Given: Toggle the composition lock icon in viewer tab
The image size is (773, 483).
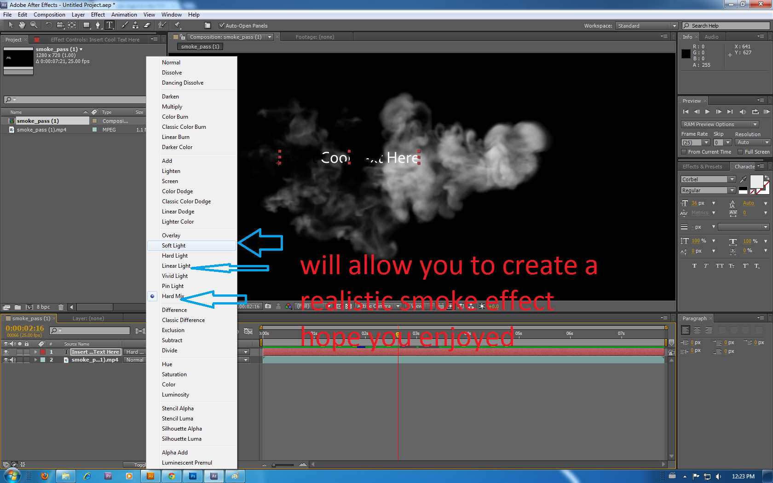Looking at the screenshot, I should click(182, 37).
